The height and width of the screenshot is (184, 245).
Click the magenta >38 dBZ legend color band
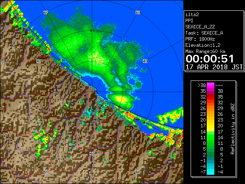[x=211, y=85]
